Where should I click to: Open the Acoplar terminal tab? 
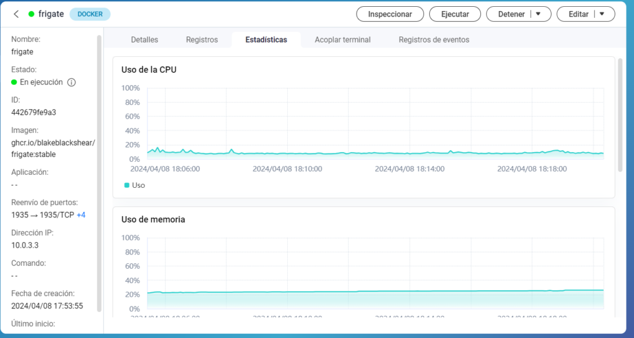pyautogui.click(x=342, y=40)
